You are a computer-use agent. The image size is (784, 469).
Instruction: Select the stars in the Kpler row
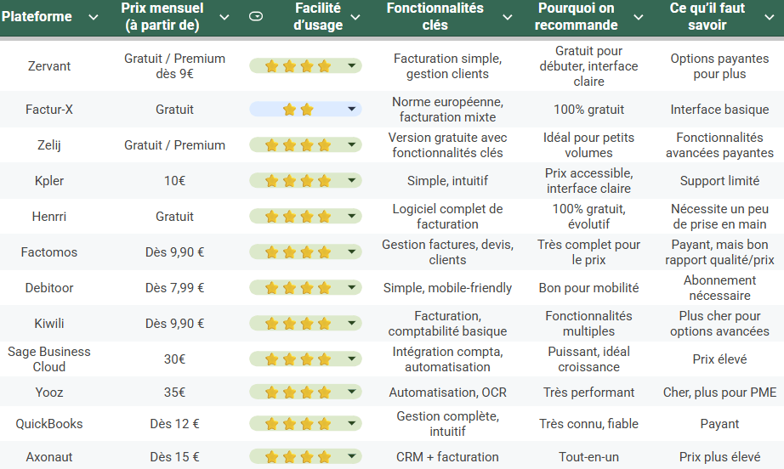coord(298,181)
